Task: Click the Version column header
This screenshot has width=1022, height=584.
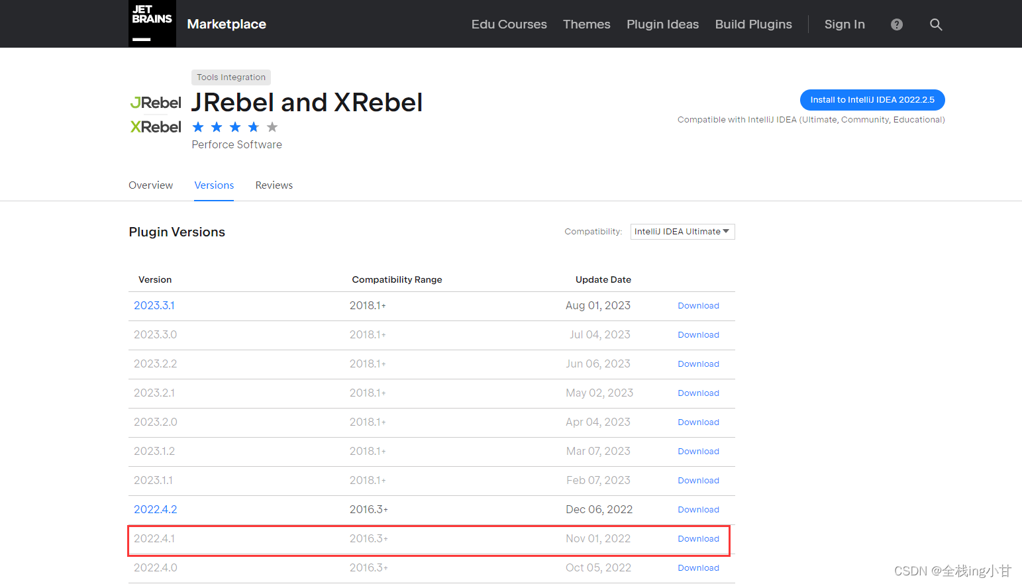Action: pyautogui.click(x=155, y=279)
